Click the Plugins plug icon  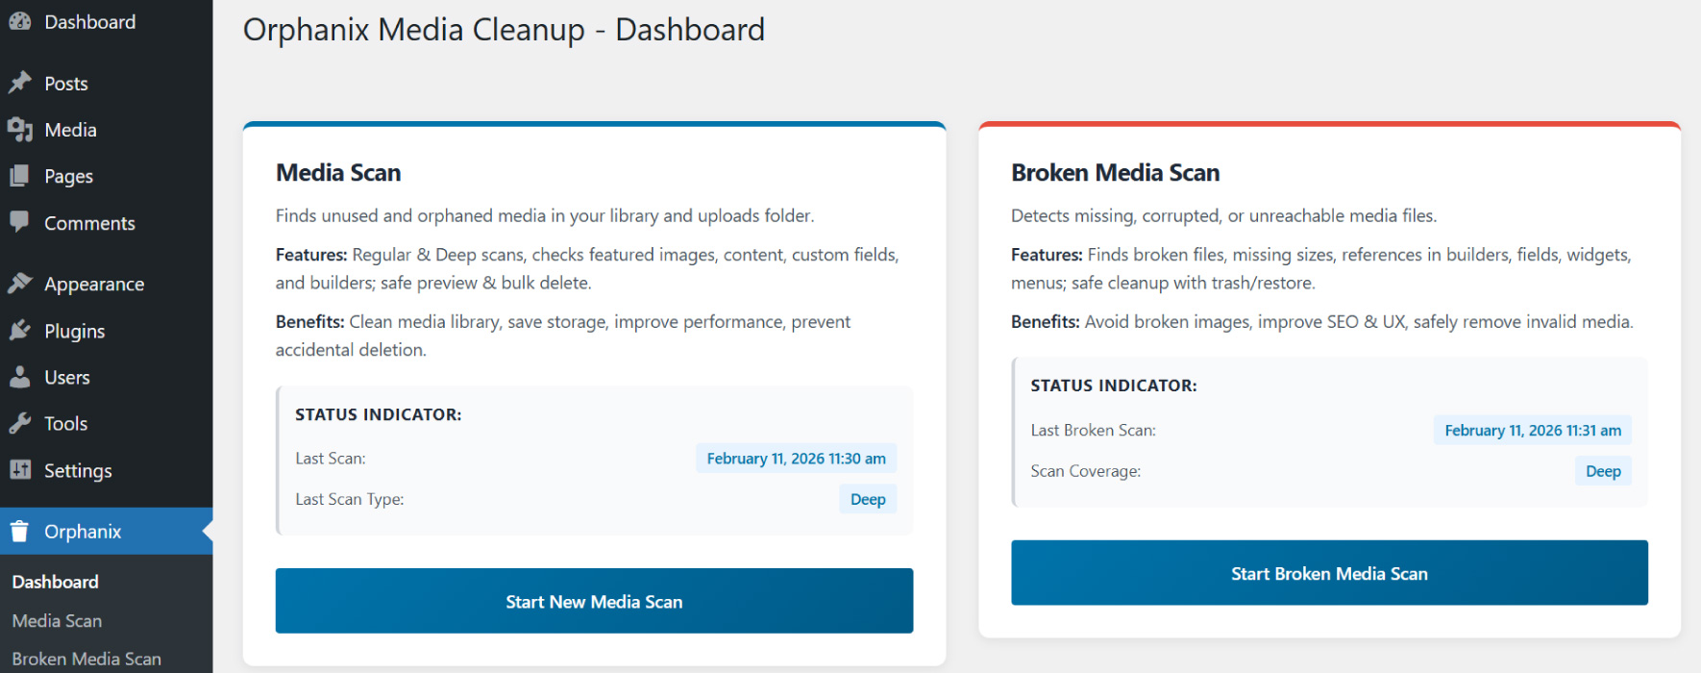[x=20, y=331]
